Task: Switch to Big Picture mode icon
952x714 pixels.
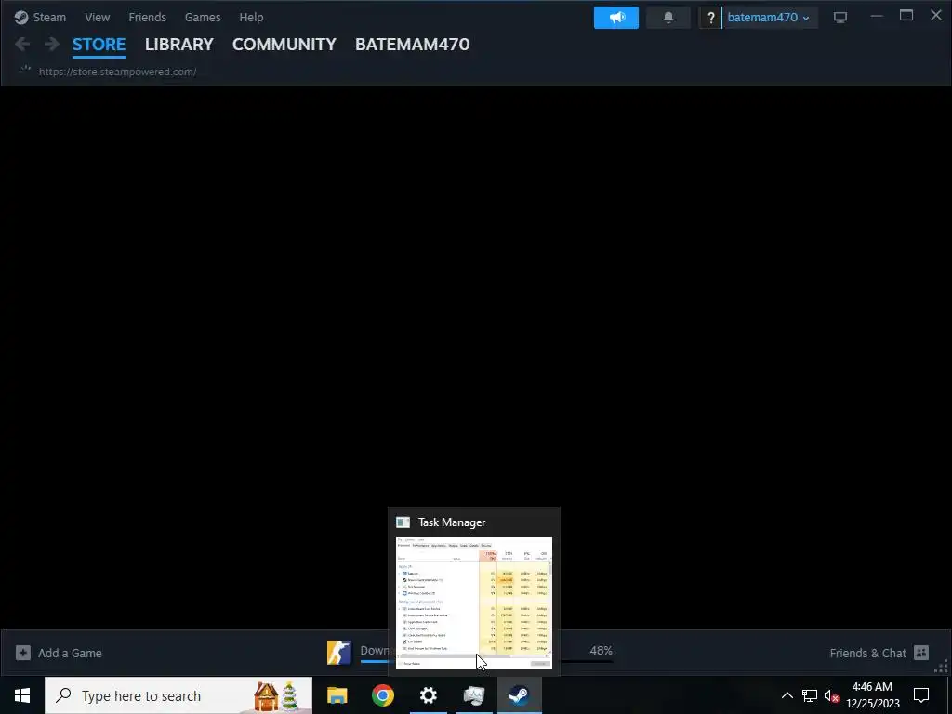Action: (840, 18)
